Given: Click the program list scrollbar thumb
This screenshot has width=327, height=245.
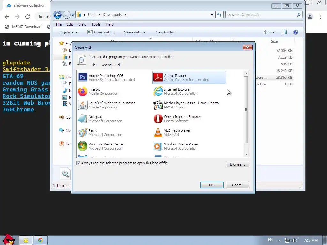Looking at the screenshot, I should tap(246, 110).
